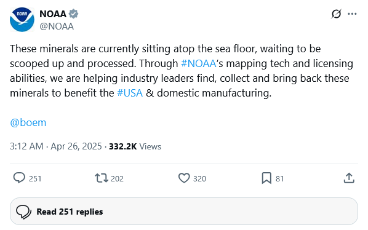Open the three-dot more options menu

(x=352, y=14)
